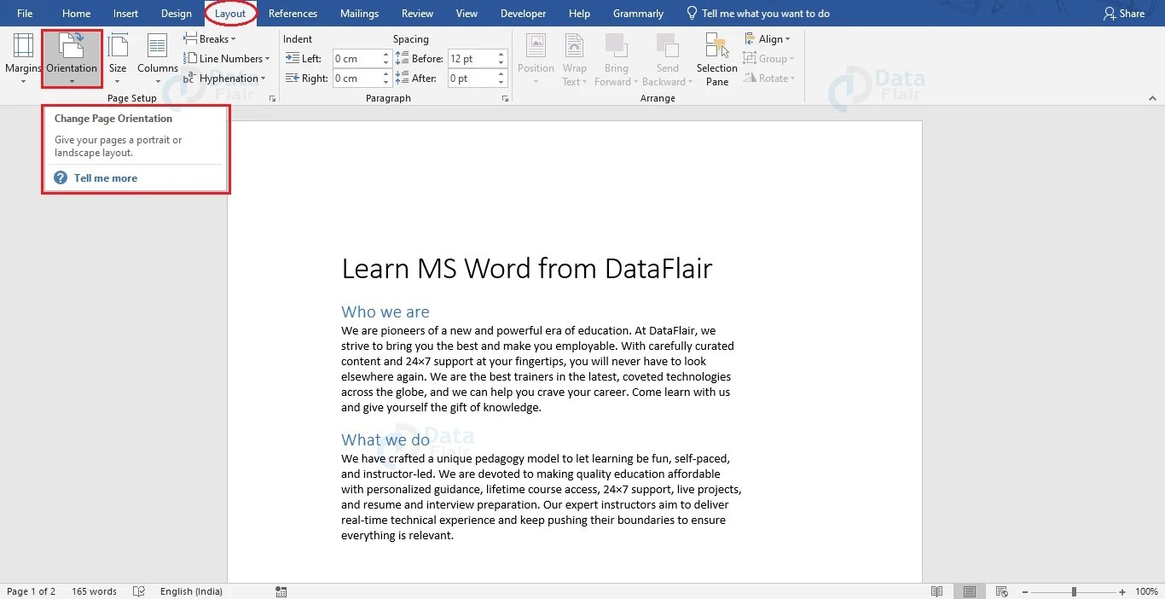Switch to Read Mode view
The image size is (1165, 599).
click(936, 590)
